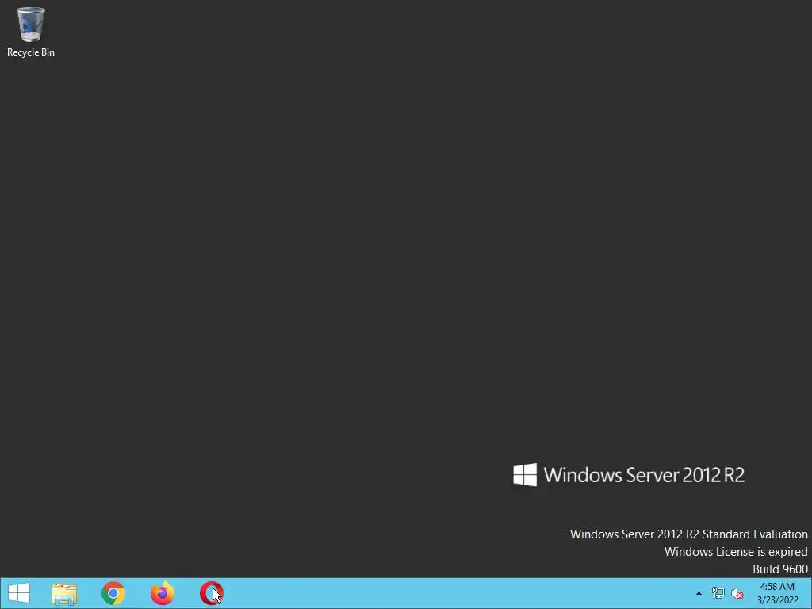The height and width of the screenshot is (609, 812).
Task: Select the Recycle Bin desktop icon
Action: tap(31, 32)
